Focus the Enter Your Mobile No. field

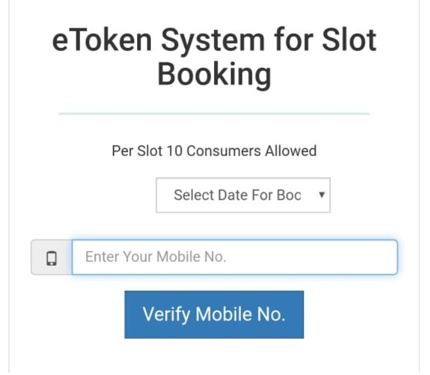point(235,257)
